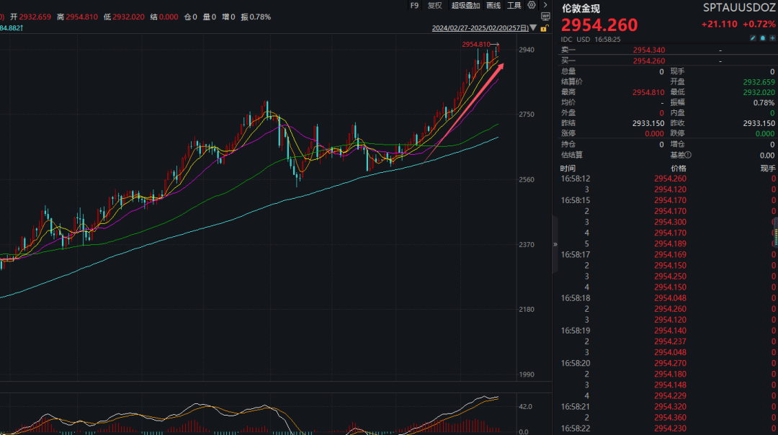Select the 画线 drawing tools
The image size is (778, 435).
pyautogui.click(x=493, y=6)
